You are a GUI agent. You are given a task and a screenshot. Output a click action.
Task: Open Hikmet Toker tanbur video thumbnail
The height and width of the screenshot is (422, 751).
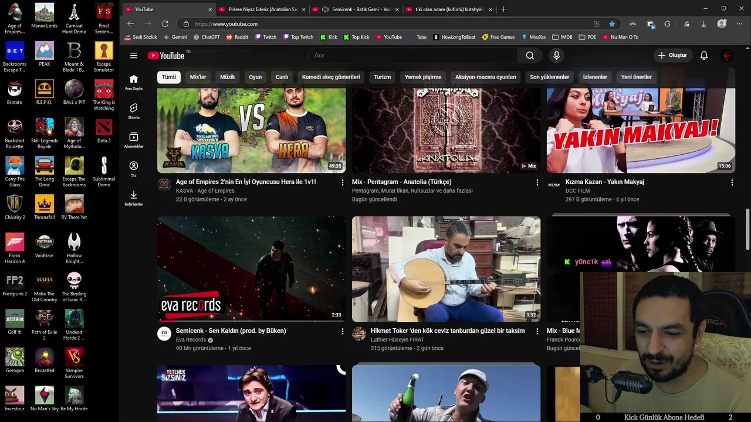446,268
